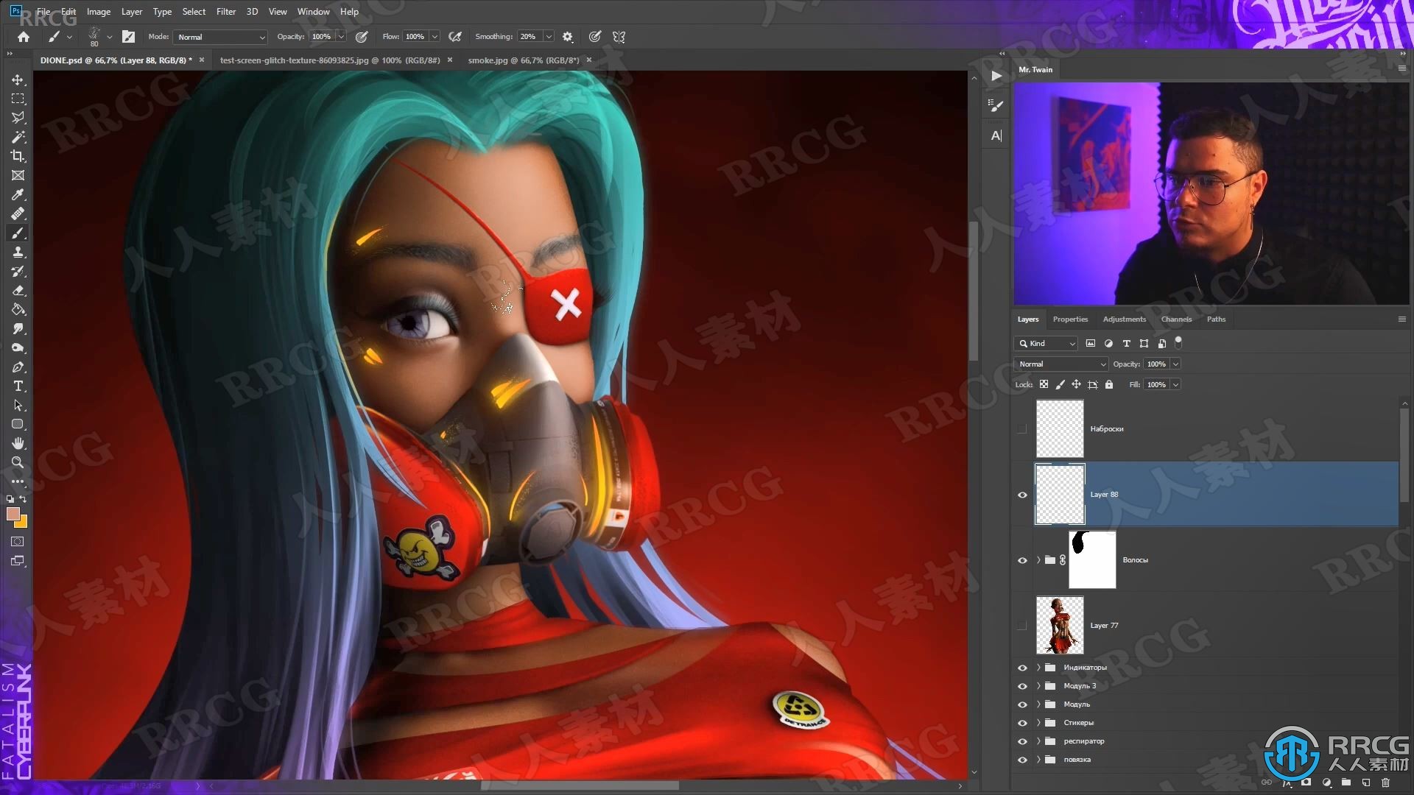Open the brush settings panel icon
This screenshot has height=795, width=1414.
[128, 37]
